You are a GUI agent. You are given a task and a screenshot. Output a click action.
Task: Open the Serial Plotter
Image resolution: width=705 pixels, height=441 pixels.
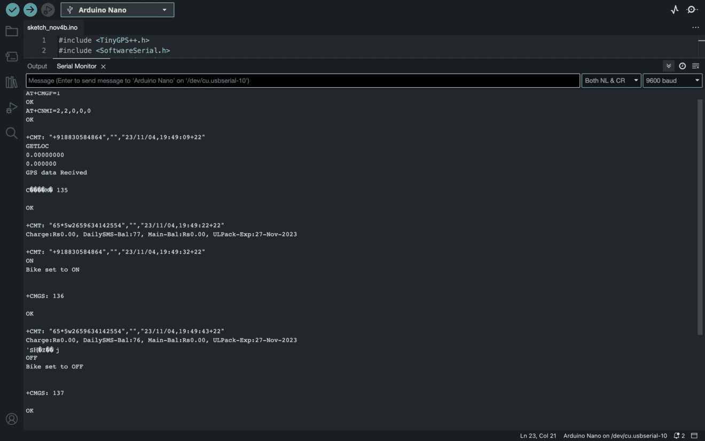(675, 10)
